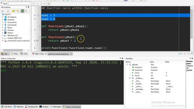The image size is (194, 109).
Task: Select the Dunbar_MRCI (D:) drive
Action: [15, 38]
